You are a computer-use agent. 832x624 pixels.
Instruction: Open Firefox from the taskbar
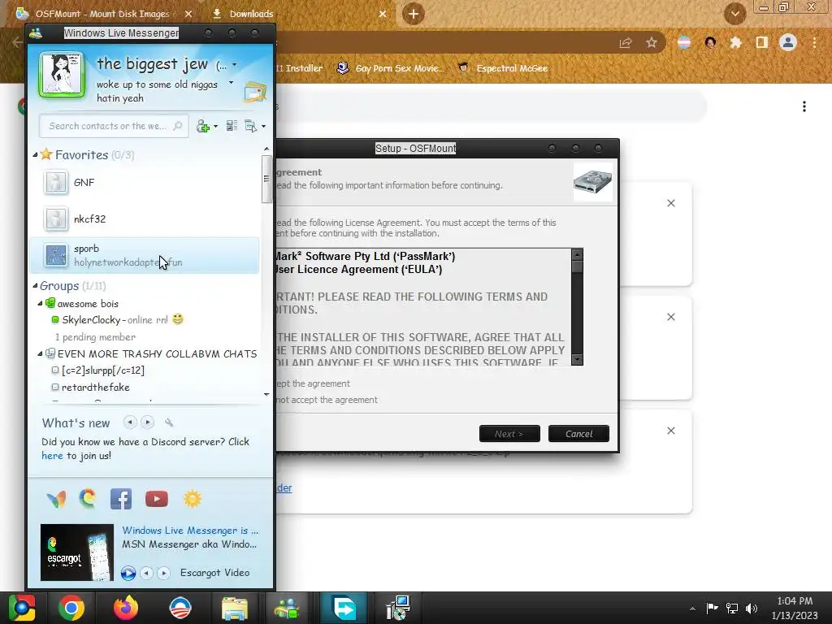point(126,608)
